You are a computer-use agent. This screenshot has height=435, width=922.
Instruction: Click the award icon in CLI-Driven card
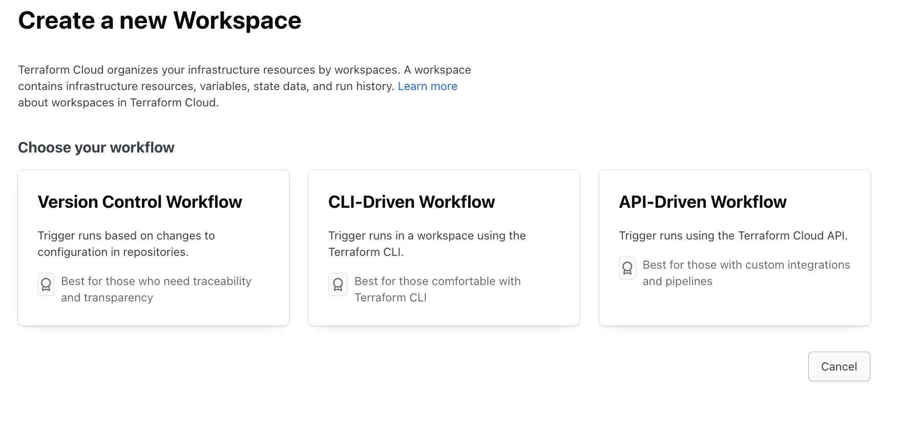coord(338,284)
